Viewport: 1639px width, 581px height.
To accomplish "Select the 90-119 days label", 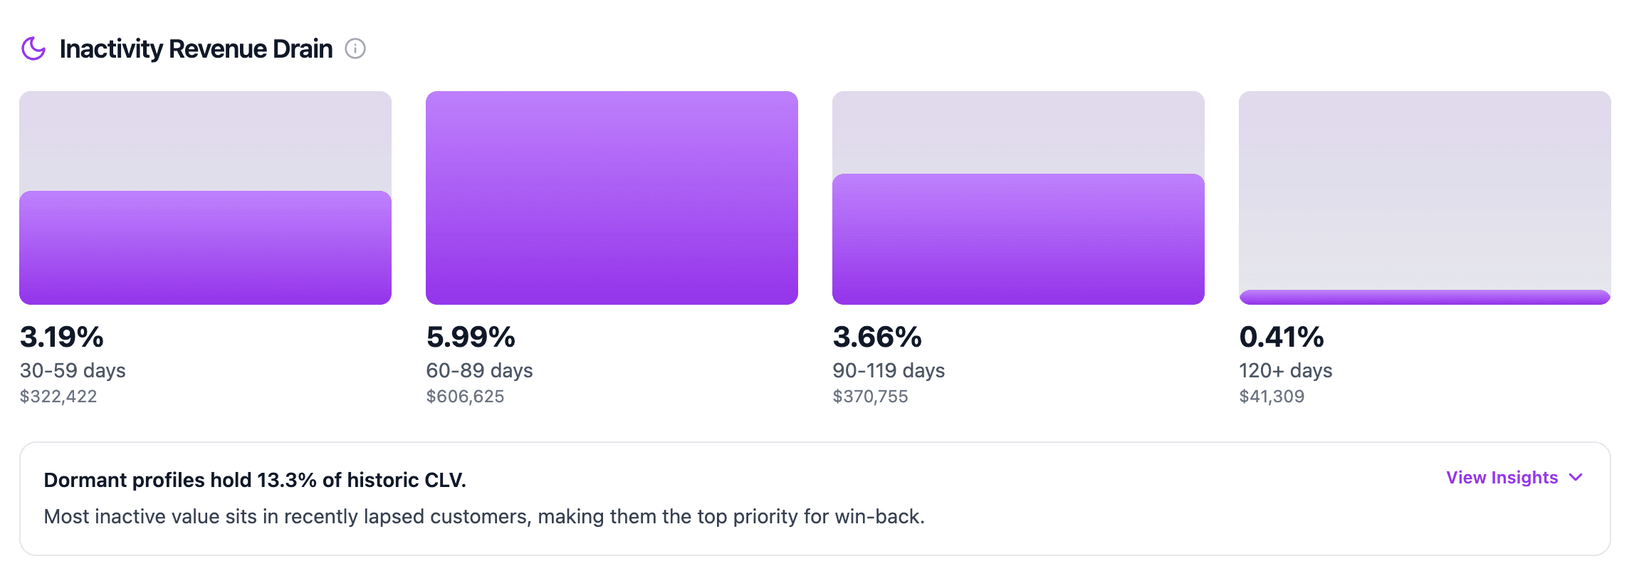I will pos(889,370).
